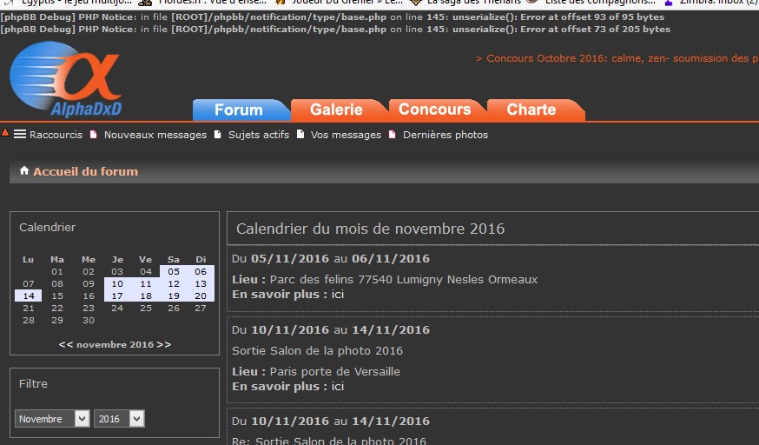The height and width of the screenshot is (445, 759).
Task: Select day 14 in the calendar
Action: (29, 296)
